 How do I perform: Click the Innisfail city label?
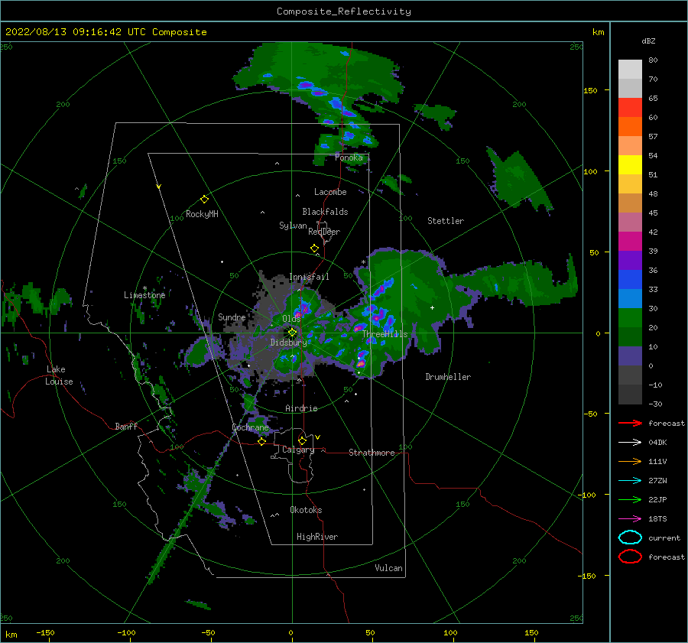tap(309, 277)
